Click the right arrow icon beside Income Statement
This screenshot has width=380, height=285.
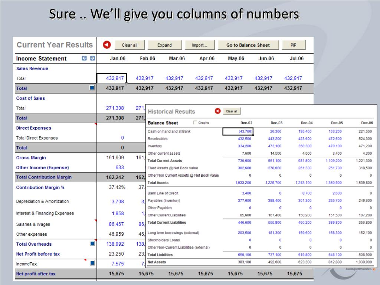coord(92,58)
